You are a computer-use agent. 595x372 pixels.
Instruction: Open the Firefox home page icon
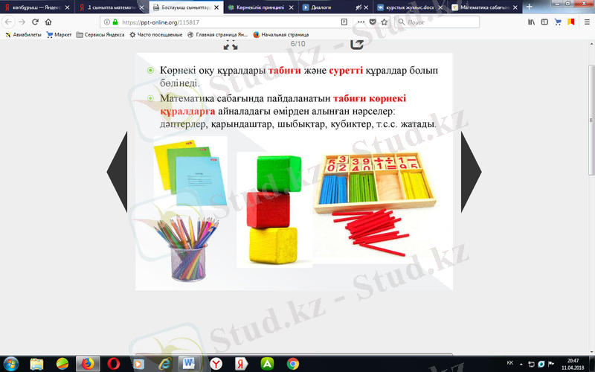coord(48,22)
